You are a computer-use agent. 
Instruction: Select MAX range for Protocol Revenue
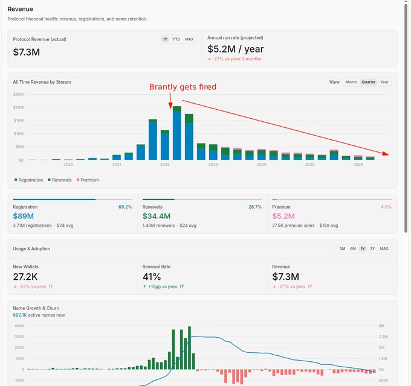(x=189, y=39)
